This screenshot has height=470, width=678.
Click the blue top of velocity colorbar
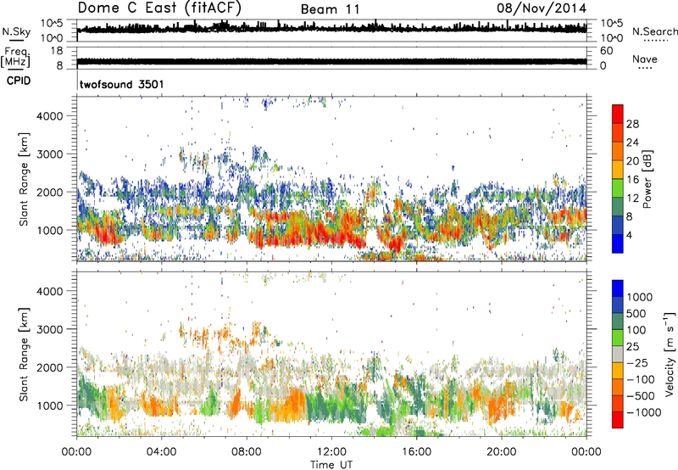point(618,288)
